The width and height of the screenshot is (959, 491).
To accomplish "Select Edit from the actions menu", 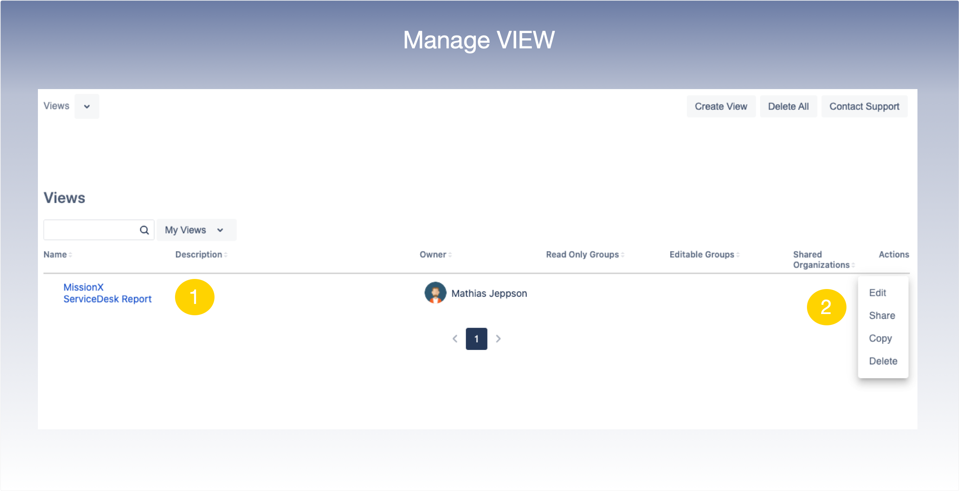I will [x=878, y=293].
